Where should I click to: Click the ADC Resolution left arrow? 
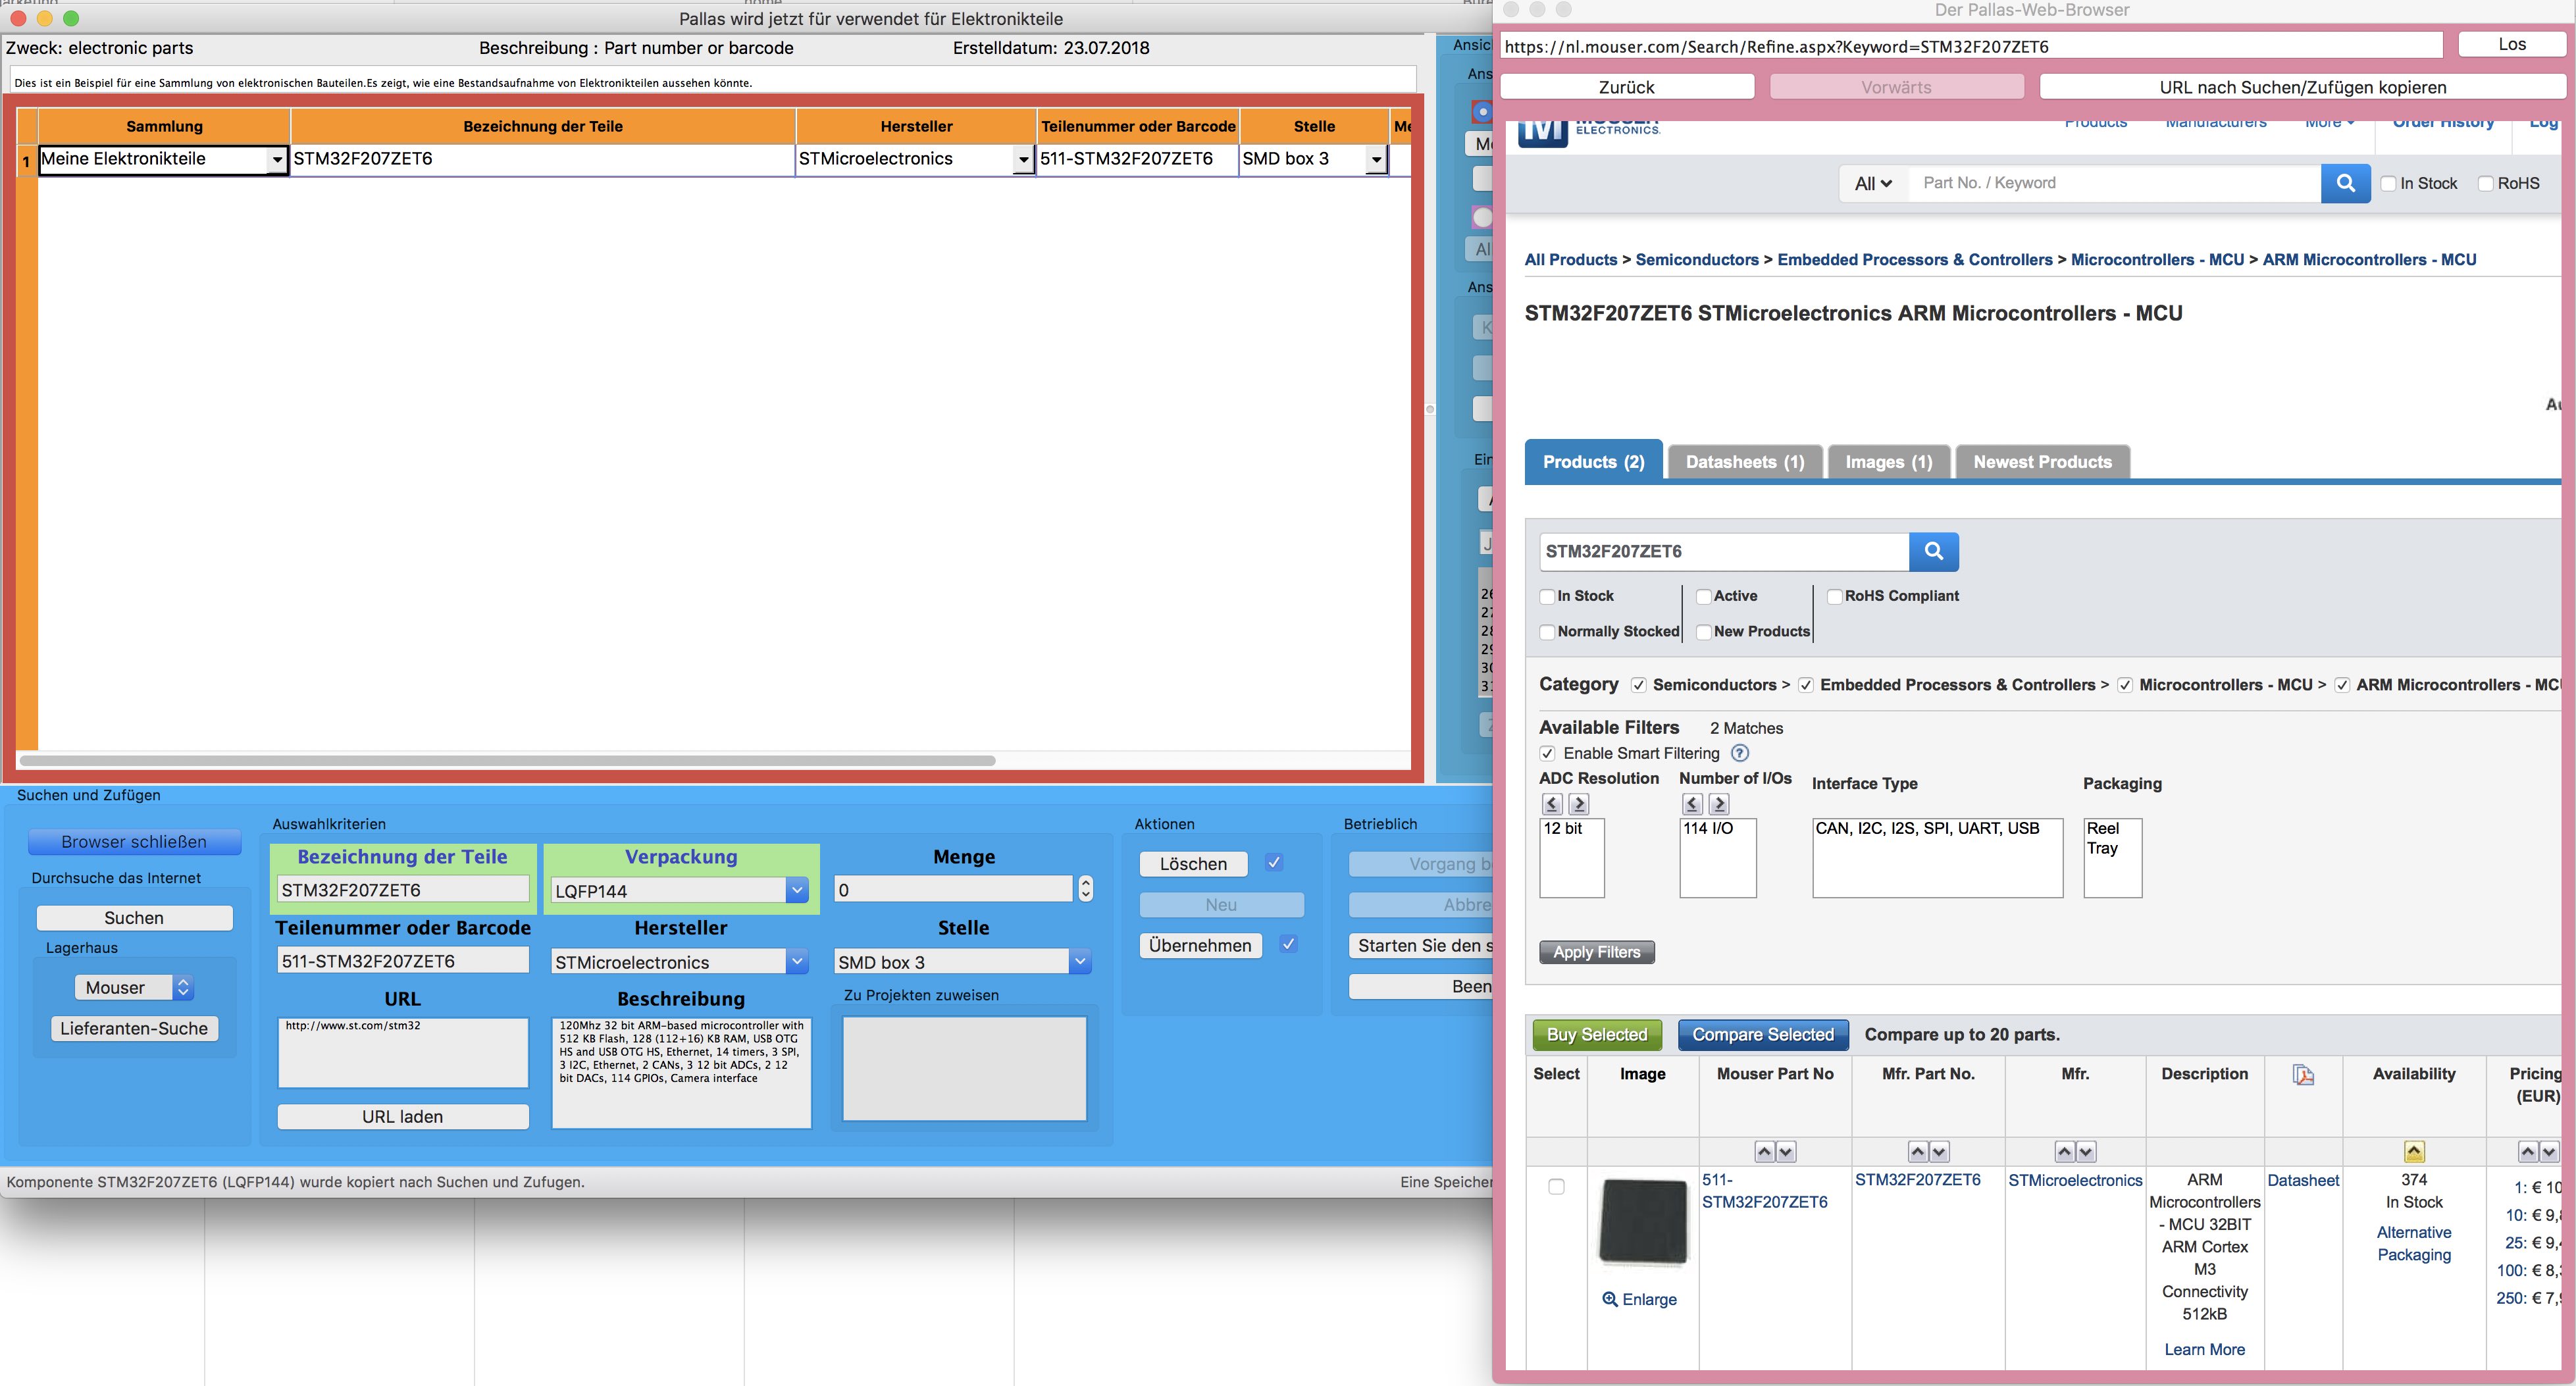coord(1552,803)
